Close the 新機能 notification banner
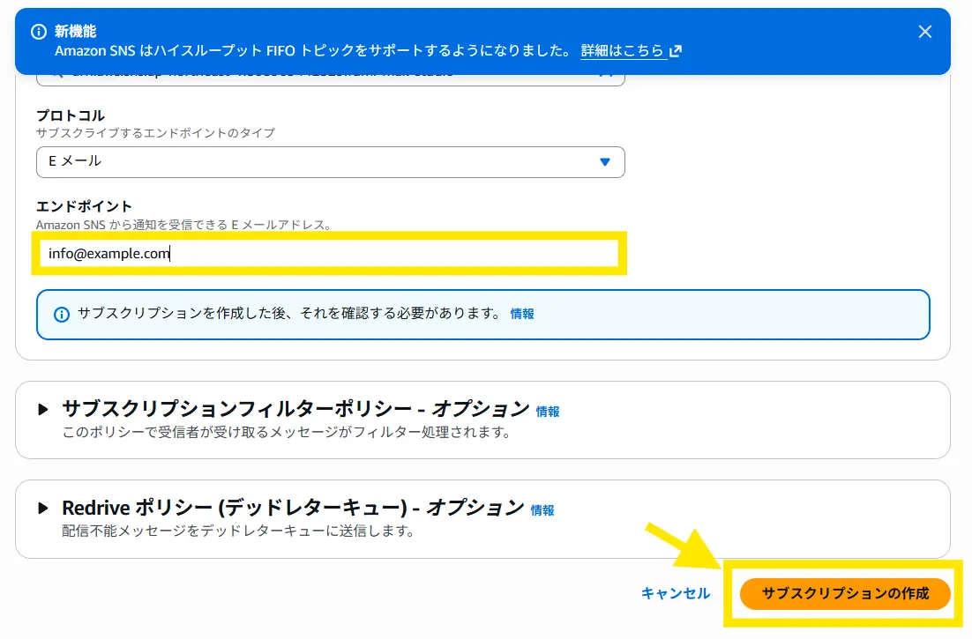 coord(924,32)
